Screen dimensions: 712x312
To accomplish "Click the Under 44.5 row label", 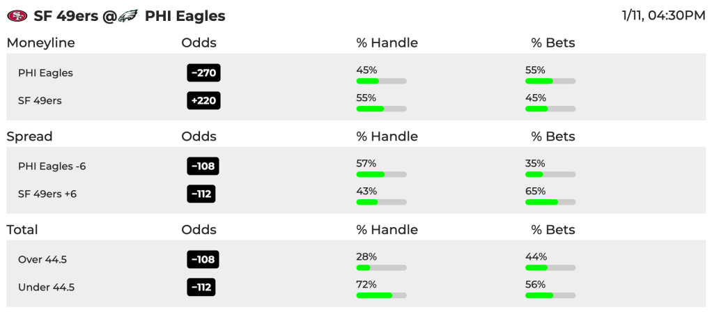I will pyautogui.click(x=46, y=288).
